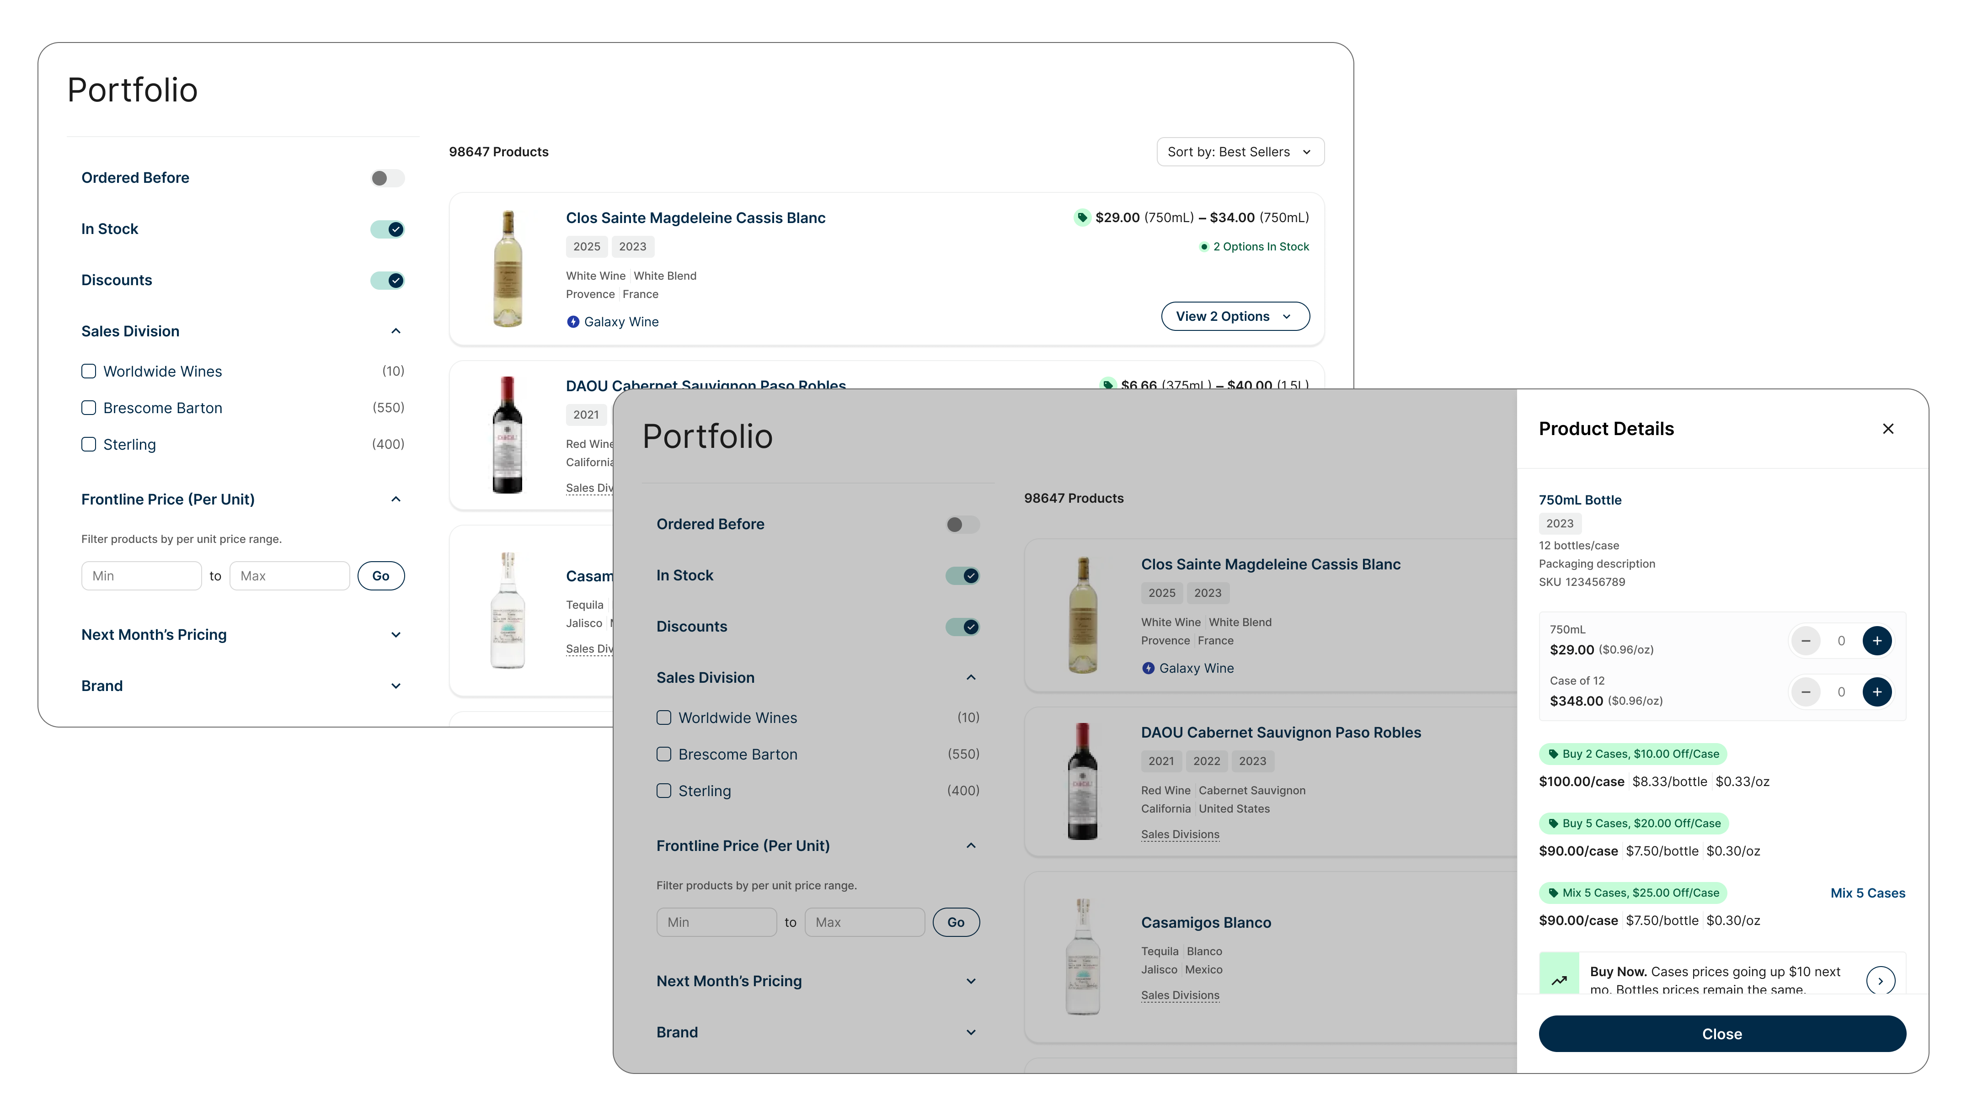Viewport: 1967px width, 1116px height.
Task: Select 2022 vintage chip under DAOU
Action: click(1206, 761)
